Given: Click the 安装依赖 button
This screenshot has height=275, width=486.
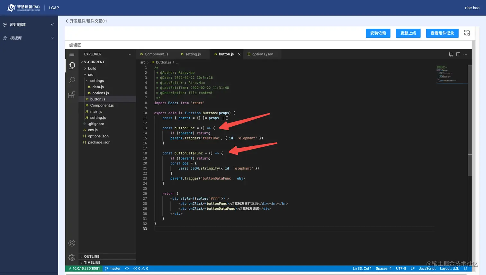Looking at the screenshot, I should pyautogui.click(x=378, y=33).
